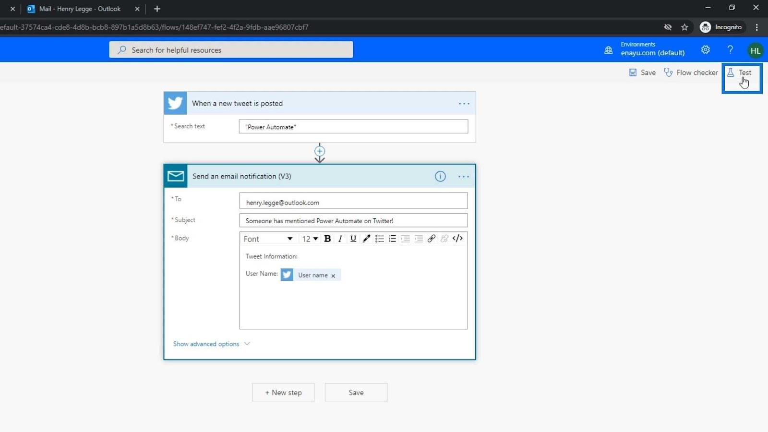This screenshot has height=432, width=768.
Task: Open the font color pen tool
Action: click(x=366, y=239)
